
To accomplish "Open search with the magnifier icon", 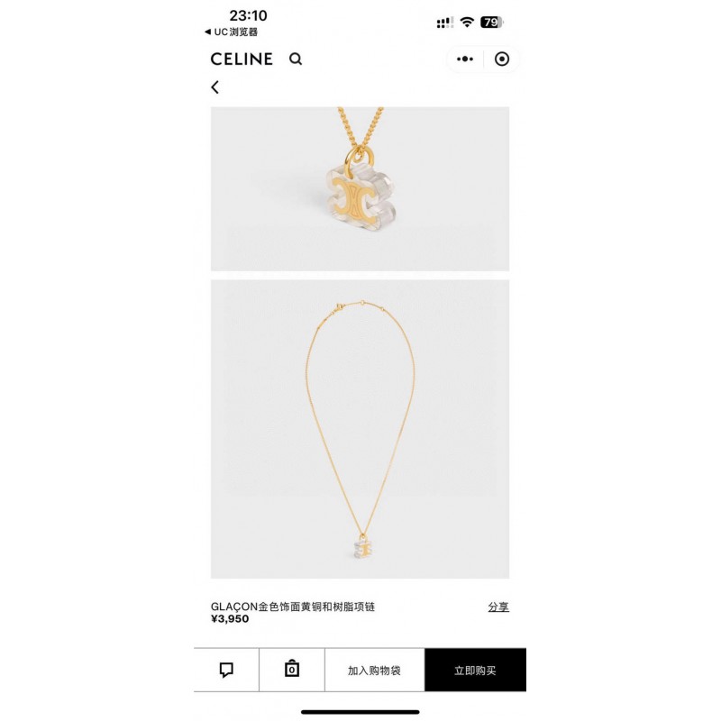I will click(x=296, y=59).
